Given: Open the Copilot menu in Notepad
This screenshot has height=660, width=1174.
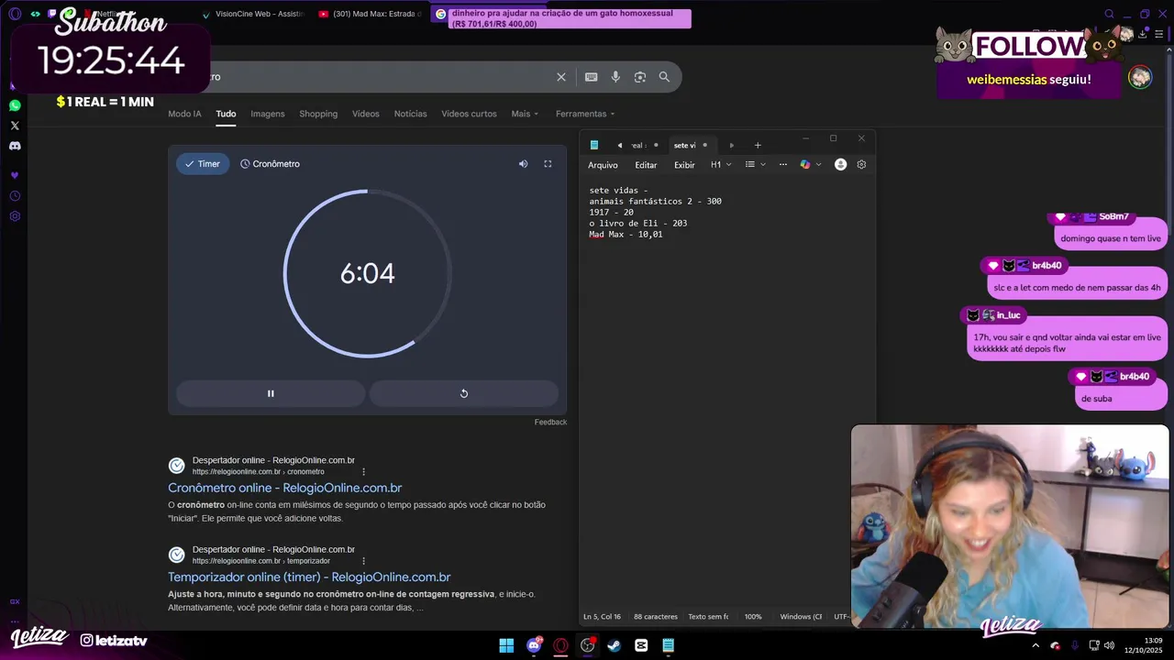Looking at the screenshot, I should 810,165.
